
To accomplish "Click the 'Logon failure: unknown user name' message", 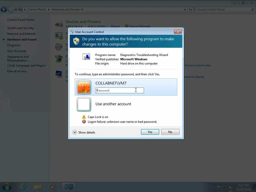I will pos(122,122).
